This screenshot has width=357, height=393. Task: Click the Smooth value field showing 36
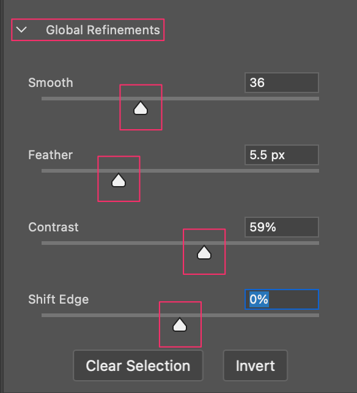(282, 83)
